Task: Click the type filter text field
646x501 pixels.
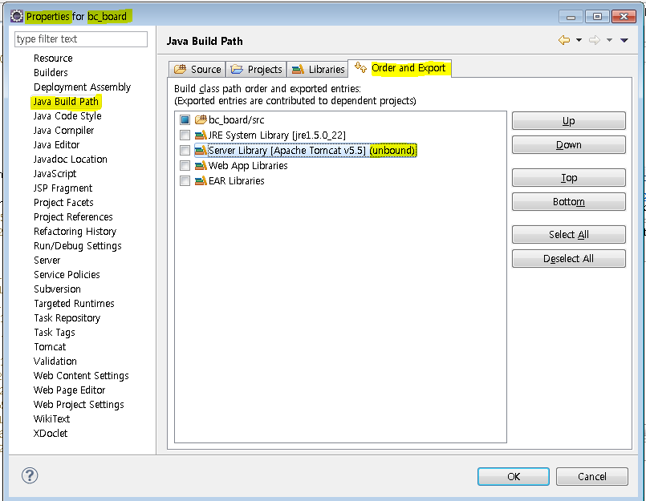Action: pos(81,39)
